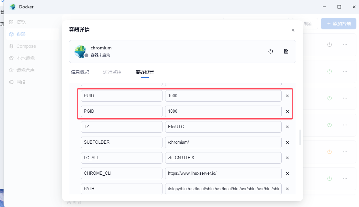Remove the PATH environment variable

(x=287, y=189)
